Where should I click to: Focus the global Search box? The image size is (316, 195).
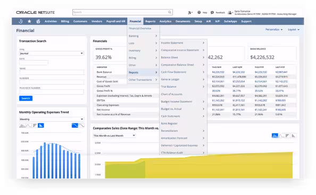[122, 12]
